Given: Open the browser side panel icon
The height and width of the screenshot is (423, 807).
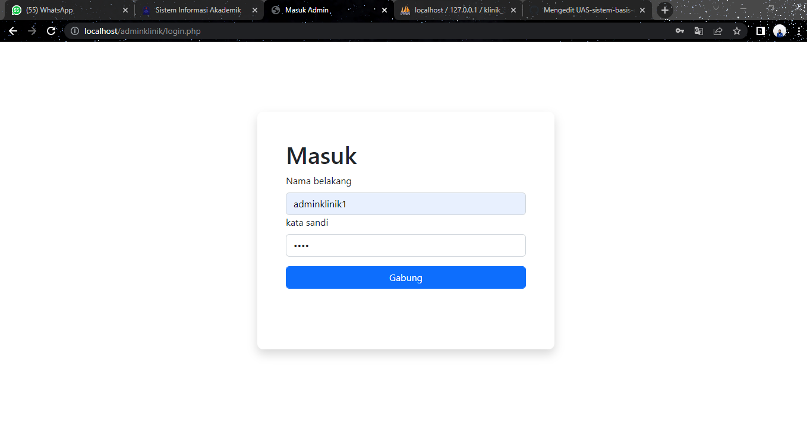Looking at the screenshot, I should 761,30.
